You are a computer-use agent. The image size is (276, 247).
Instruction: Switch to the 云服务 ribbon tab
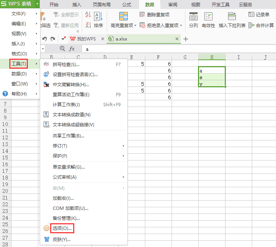(246, 4)
